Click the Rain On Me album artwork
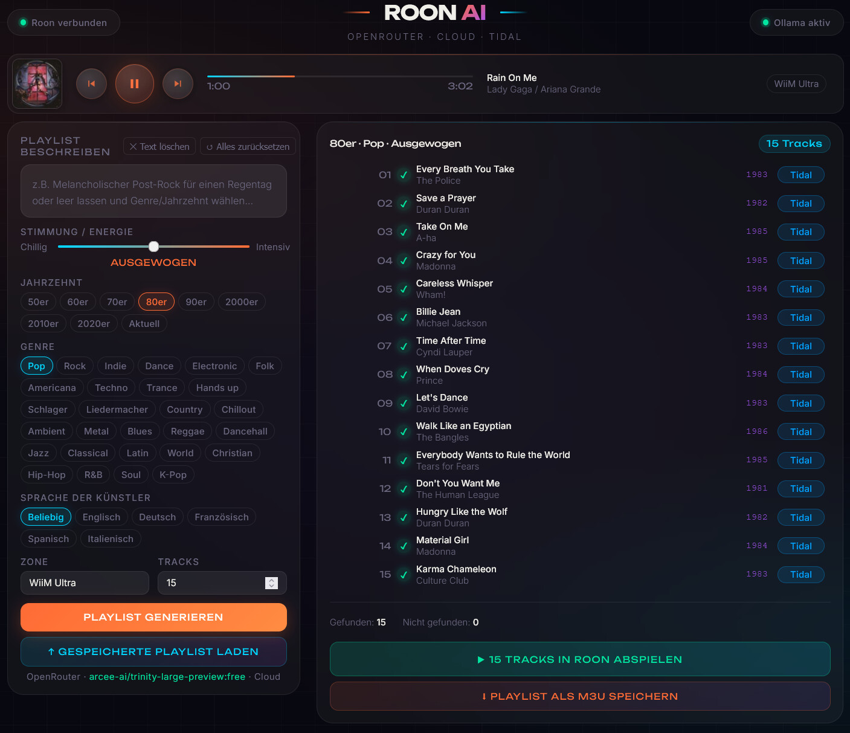850x733 pixels. [37, 84]
